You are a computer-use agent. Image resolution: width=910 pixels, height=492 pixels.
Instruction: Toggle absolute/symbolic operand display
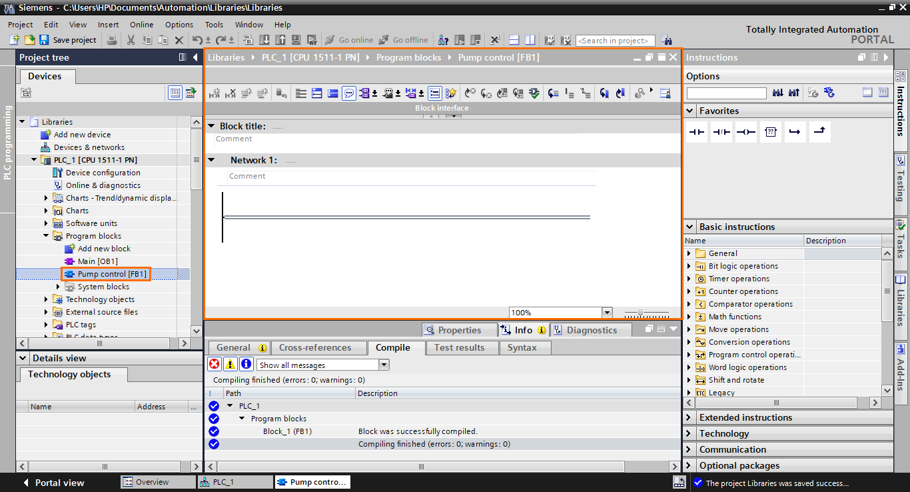[x=365, y=93]
